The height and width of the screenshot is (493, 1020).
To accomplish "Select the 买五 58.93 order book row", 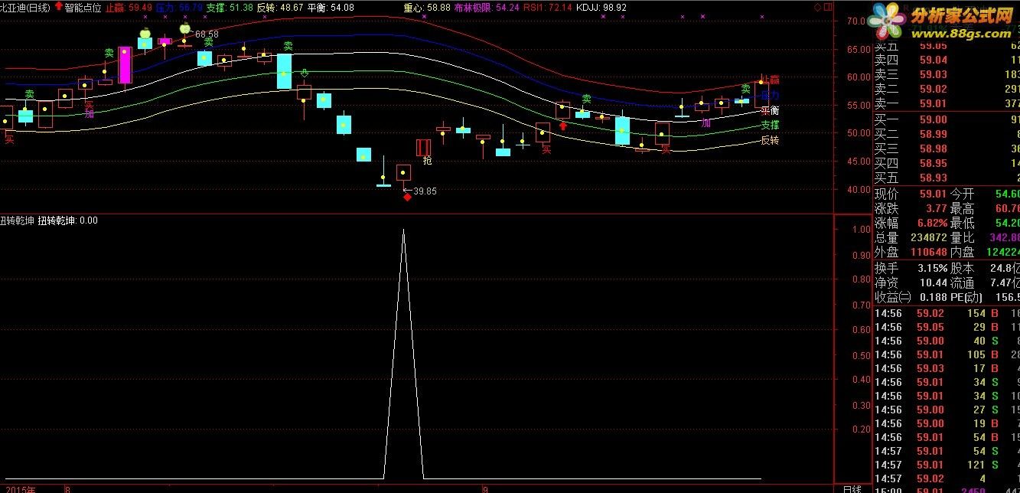I will 947,178.
